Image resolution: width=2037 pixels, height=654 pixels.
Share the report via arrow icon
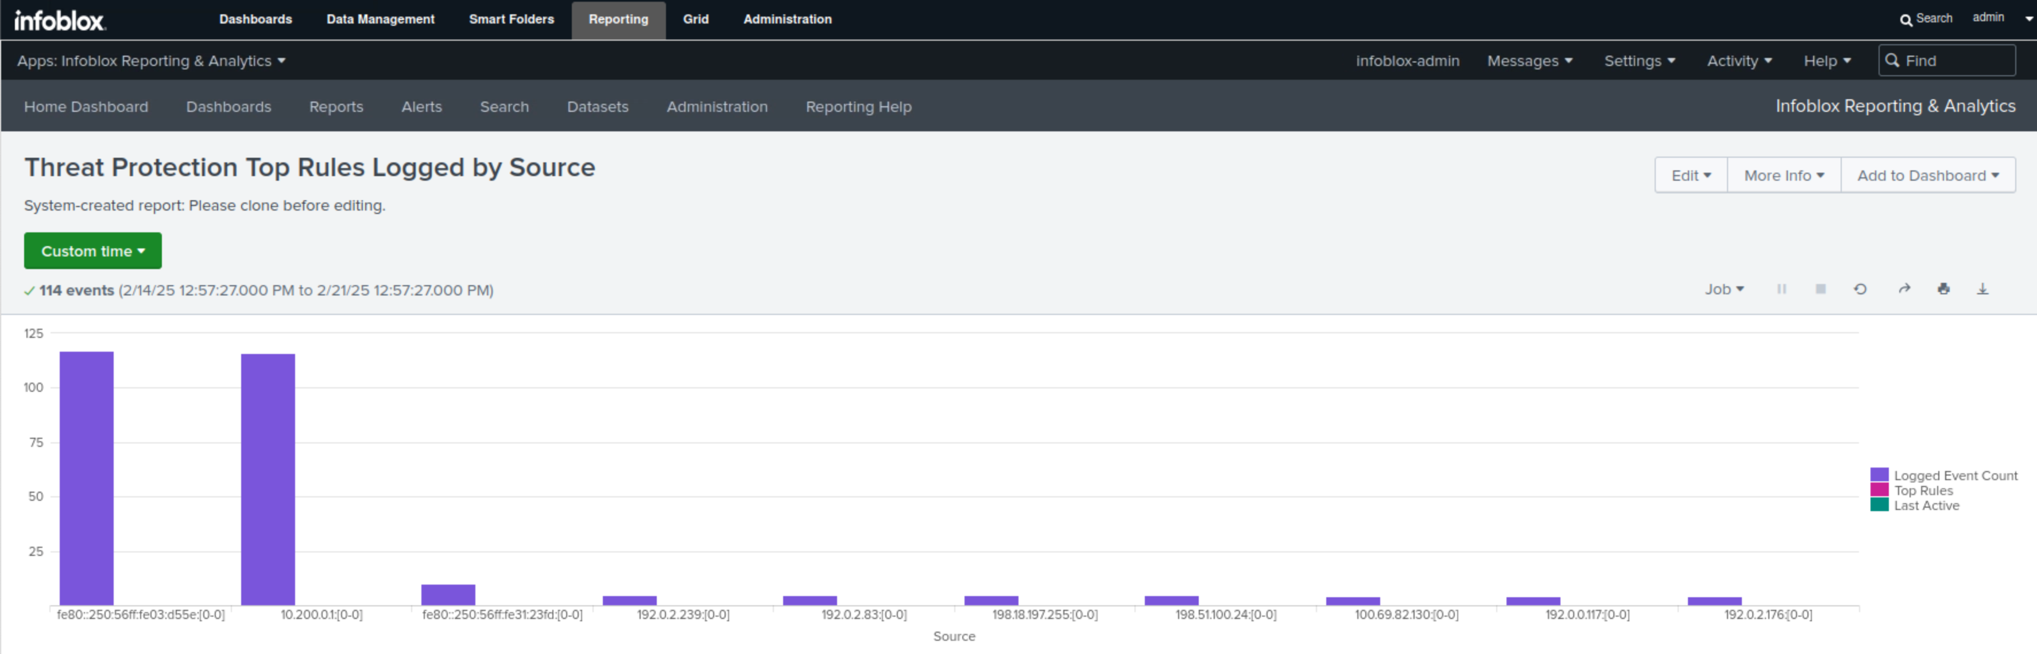click(x=1904, y=289)
